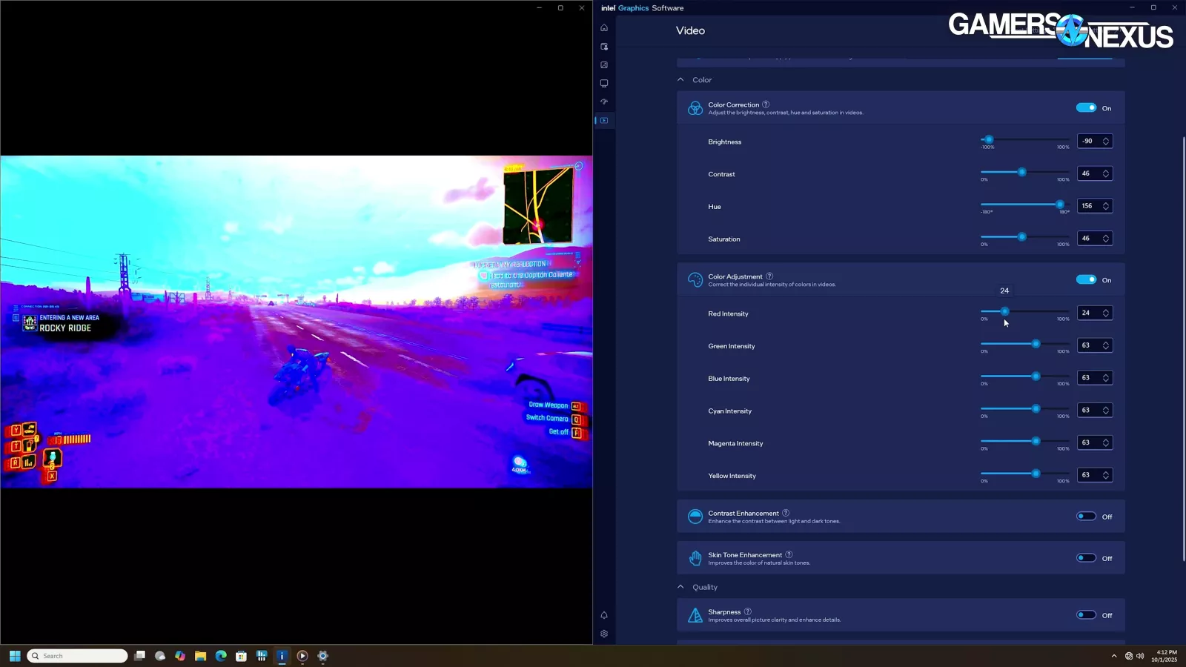Screen dimensions: 1186x667
Task: Turn on the Sharpness toggle
Action: click(1086, 615)
